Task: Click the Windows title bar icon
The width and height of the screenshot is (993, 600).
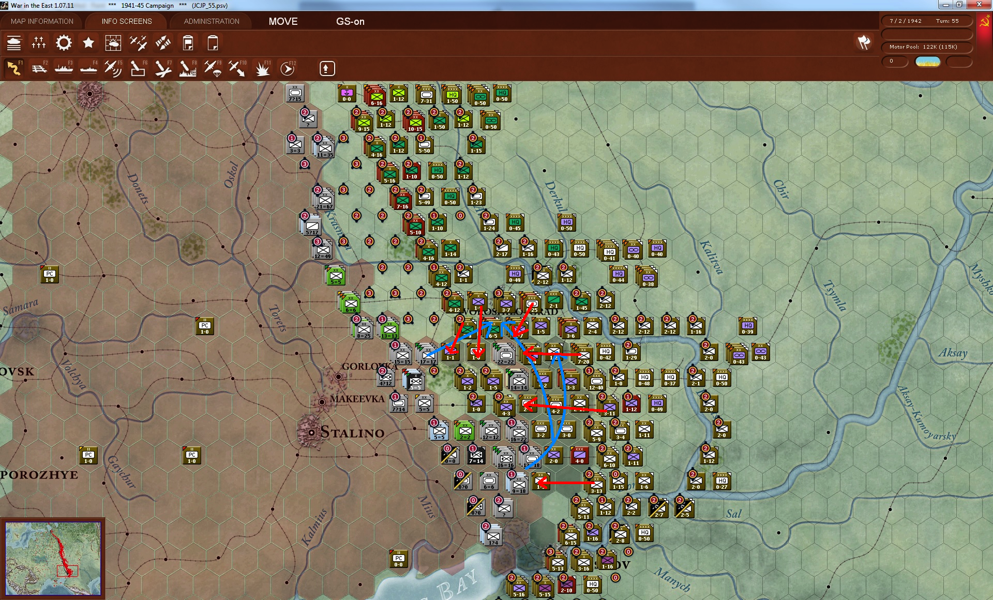Action: [x=5, y=5]
